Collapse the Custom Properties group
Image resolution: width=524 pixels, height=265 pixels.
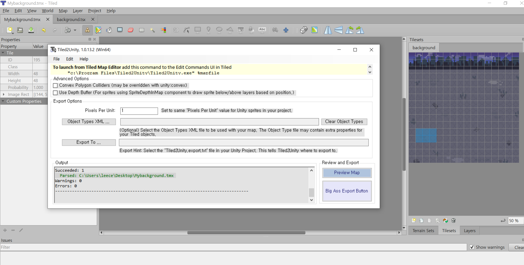tap(3, 101)
